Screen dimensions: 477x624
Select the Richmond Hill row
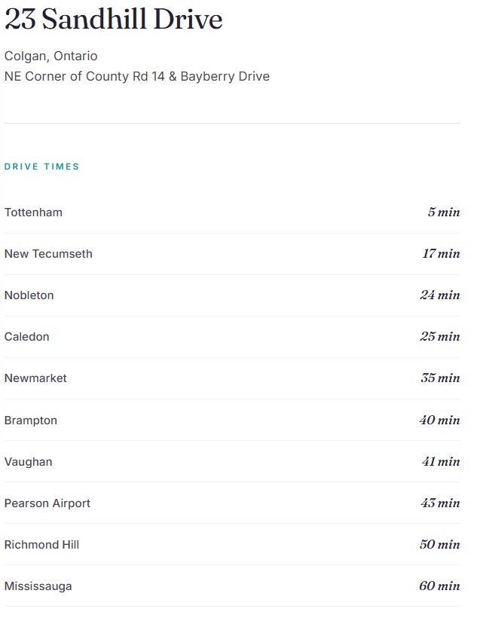point(232,544)
